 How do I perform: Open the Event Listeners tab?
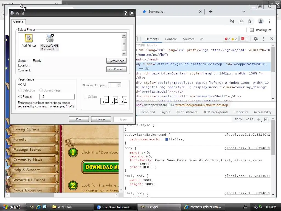(x=186, y=112)
